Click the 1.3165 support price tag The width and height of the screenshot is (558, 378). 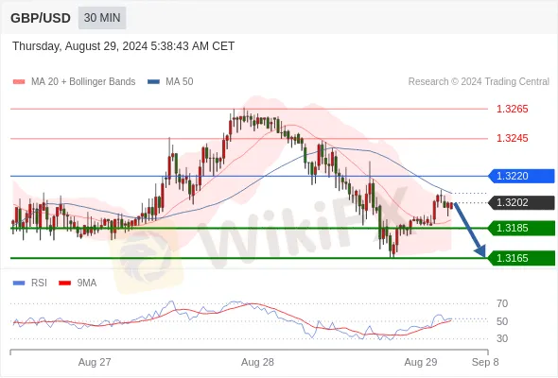(521, 258)
